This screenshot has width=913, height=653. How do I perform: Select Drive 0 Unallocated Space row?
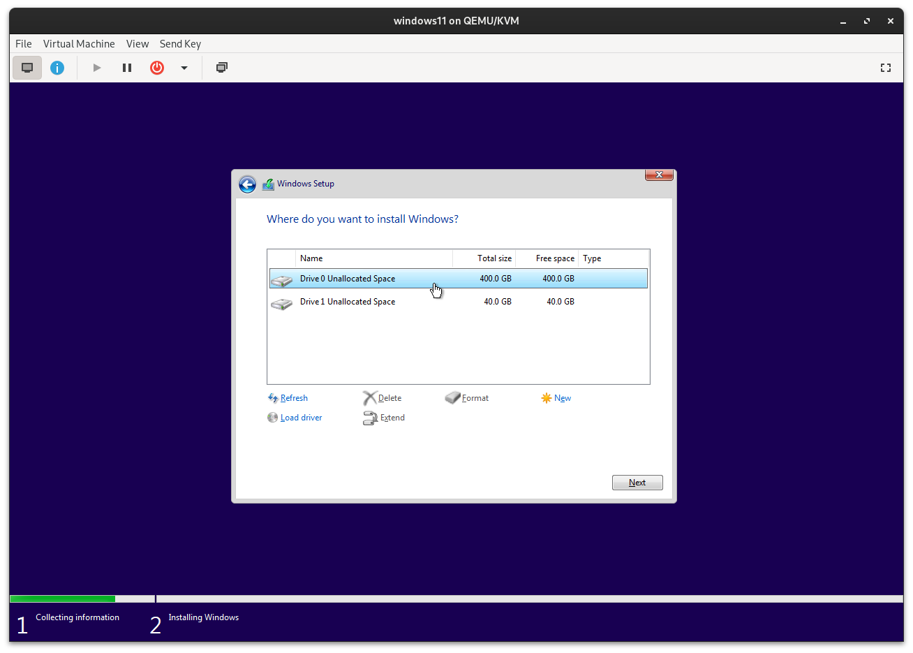(x=459, y=279)
